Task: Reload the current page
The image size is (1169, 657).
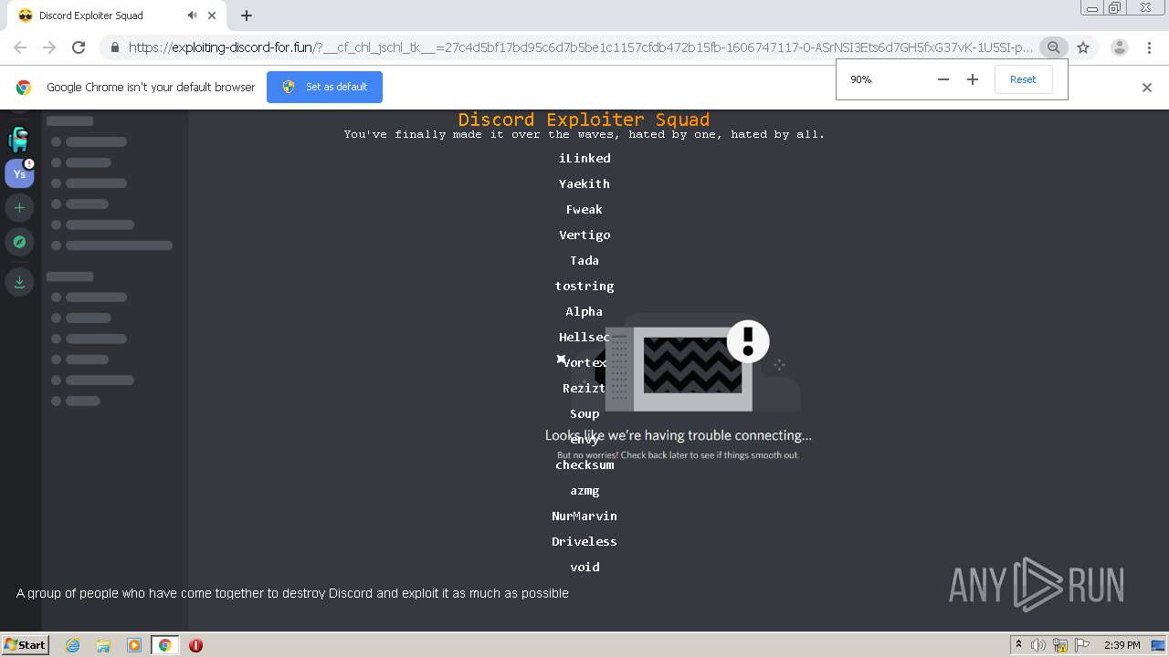Action: click(79, 47)
